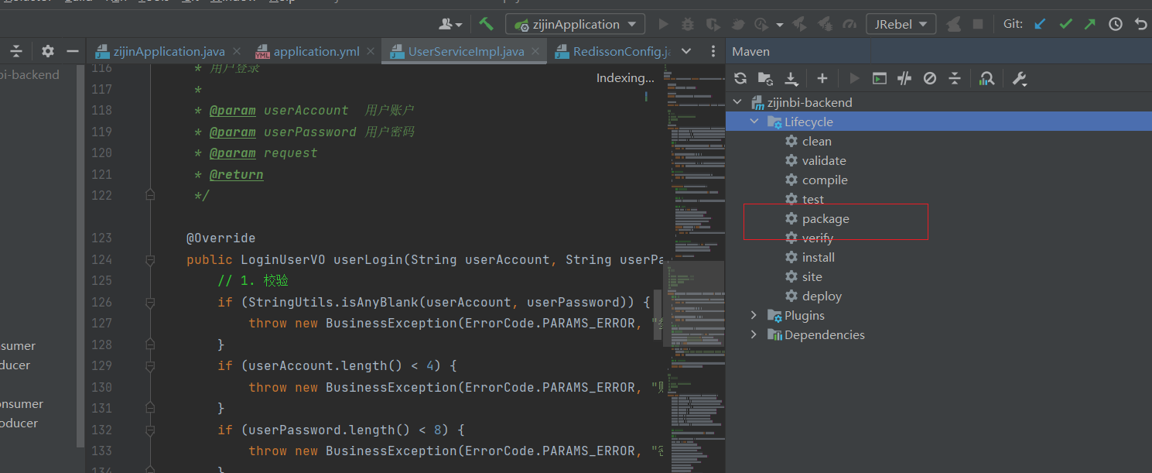Toggle Skip Tests mode in Maven
Image resolution: width=1152 pixels, height=473 pixels.
pos(930,78)
